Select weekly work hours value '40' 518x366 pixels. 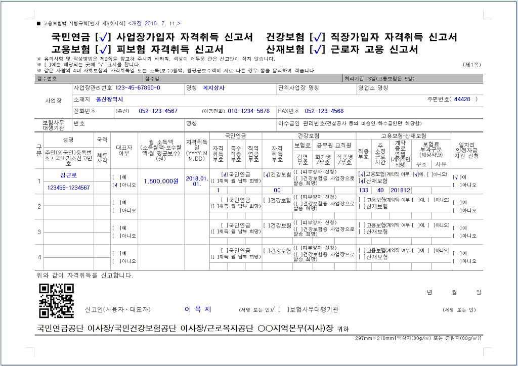click(380, 191)
